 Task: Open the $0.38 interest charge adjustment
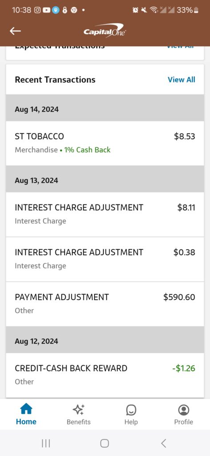pyautogui.click(x=105, y=260)
